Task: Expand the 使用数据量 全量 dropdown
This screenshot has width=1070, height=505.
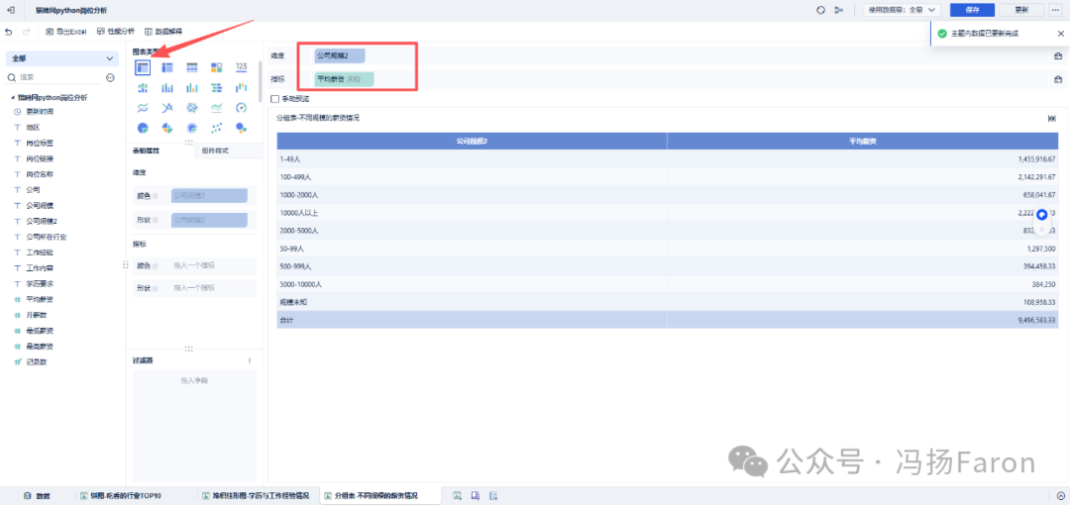Action: point(903,10)
